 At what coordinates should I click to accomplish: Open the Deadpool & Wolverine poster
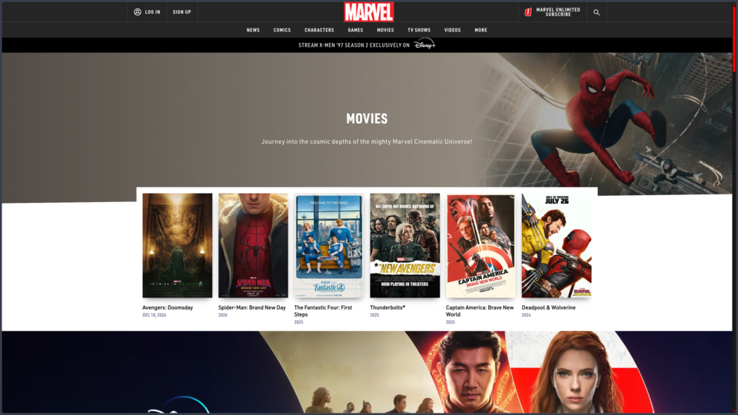(x=557, y=245)
